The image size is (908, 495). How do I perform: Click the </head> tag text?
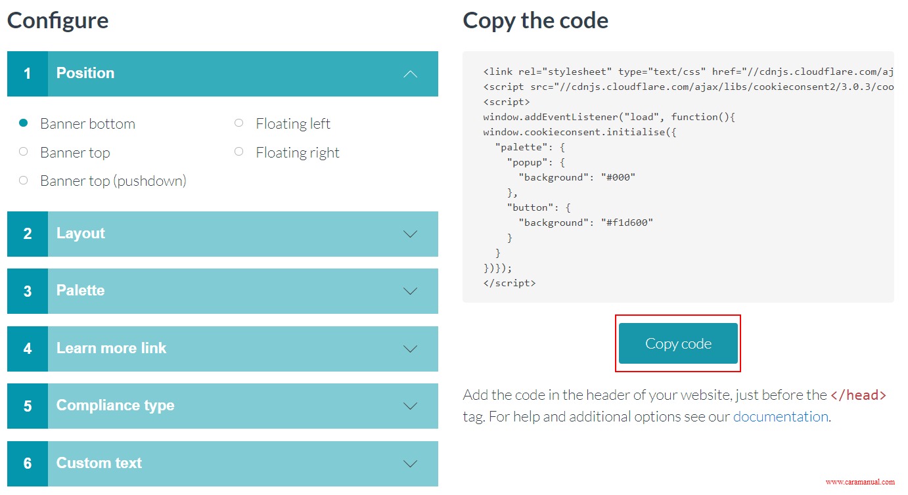coord(859,395)
